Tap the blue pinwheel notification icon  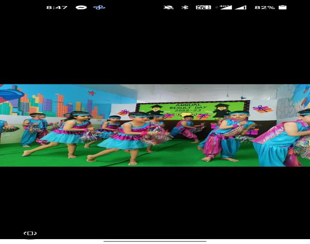click(x=99, y=8)
